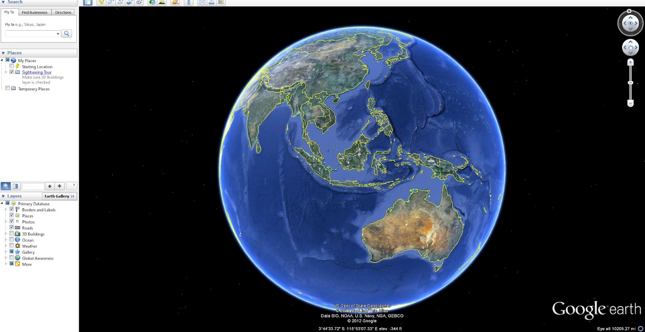Viewport: 645px width, 332px height.
Task: Collapse the Places panel header
Action: point(3,53)
